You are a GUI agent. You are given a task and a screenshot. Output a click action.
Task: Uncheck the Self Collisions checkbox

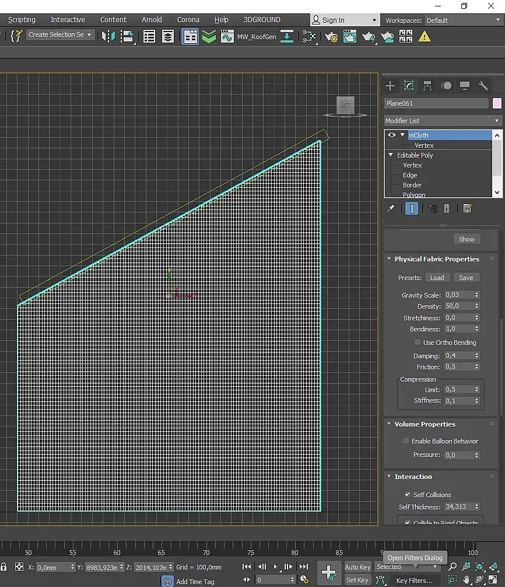point(408,494)
